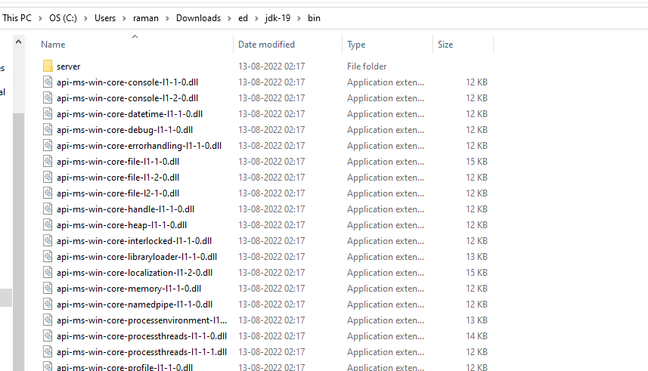Select file api-ms-win-core-interlocked-l1-1-0.dll
This screenshot has width=648, height=371.
coord(134,240)
